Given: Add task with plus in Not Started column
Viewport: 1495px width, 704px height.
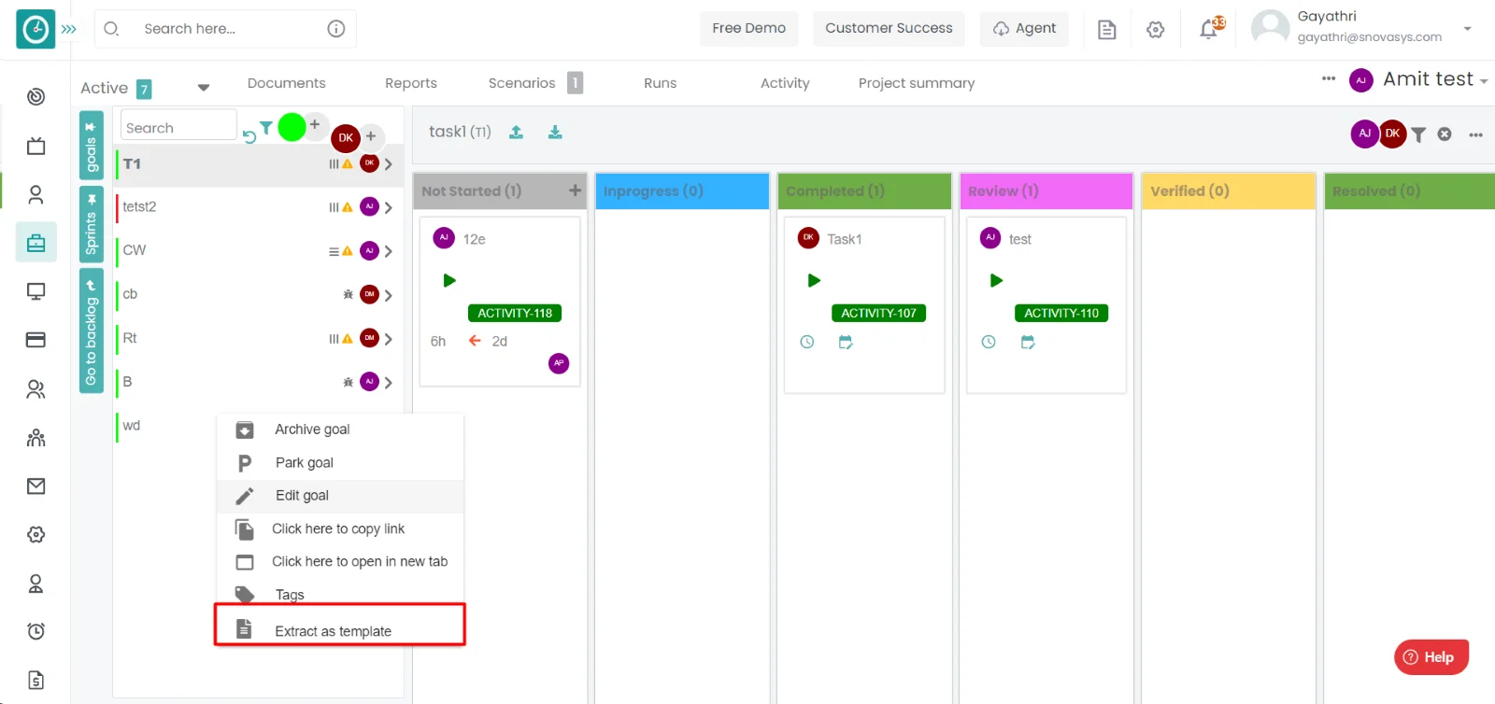Looking at the screenshot, I should point(575,190).
